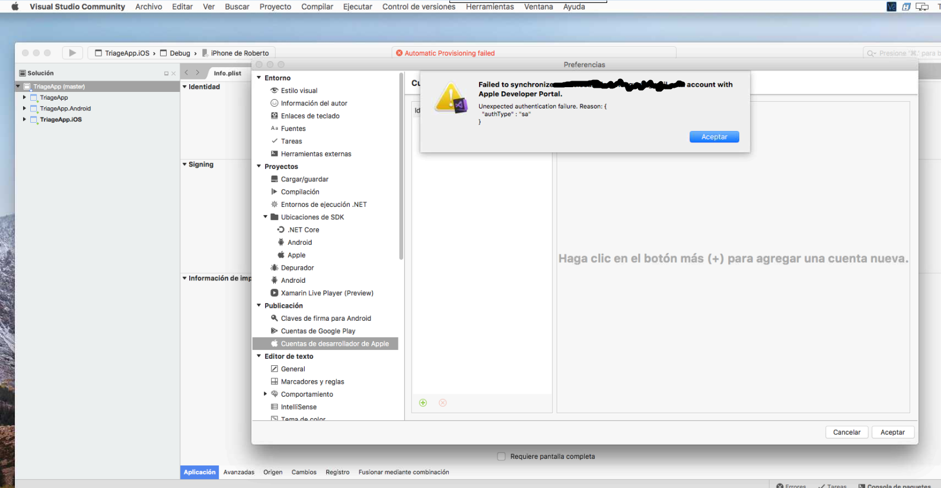The image size is (941, 488).
Task: Click Aceptar in the error dialog
Action: pyautogui.click(x=714, y=137)
